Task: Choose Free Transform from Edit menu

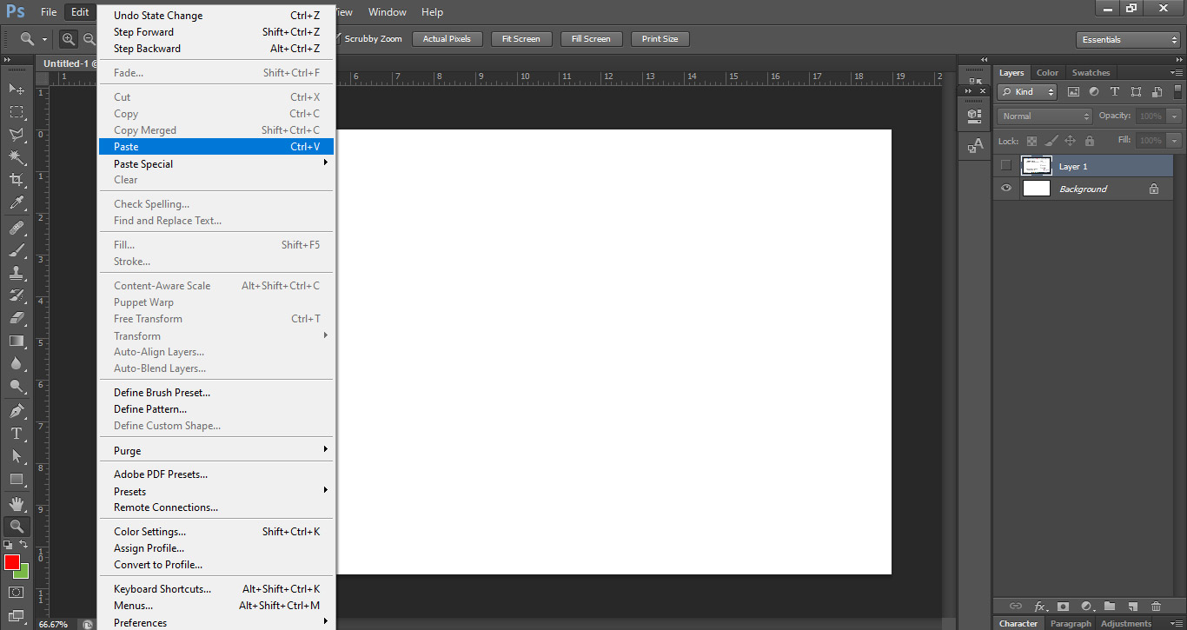Action: point(148,318)
